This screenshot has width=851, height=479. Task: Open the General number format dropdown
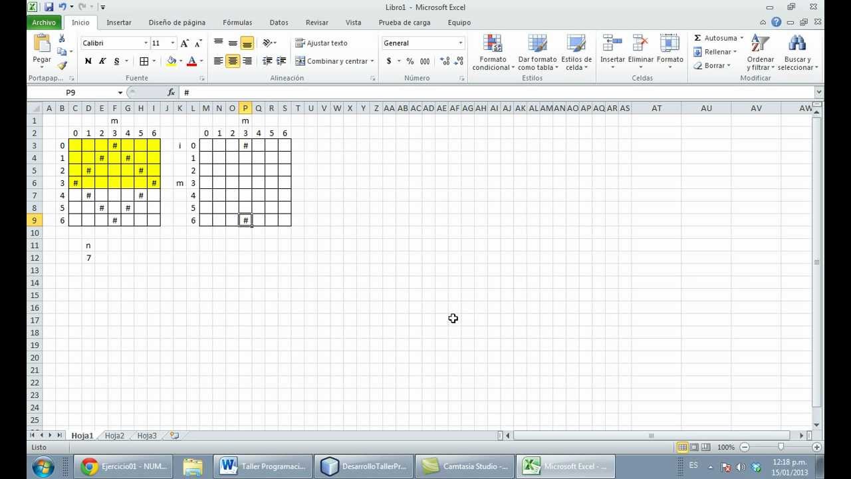tap(460, 43)
